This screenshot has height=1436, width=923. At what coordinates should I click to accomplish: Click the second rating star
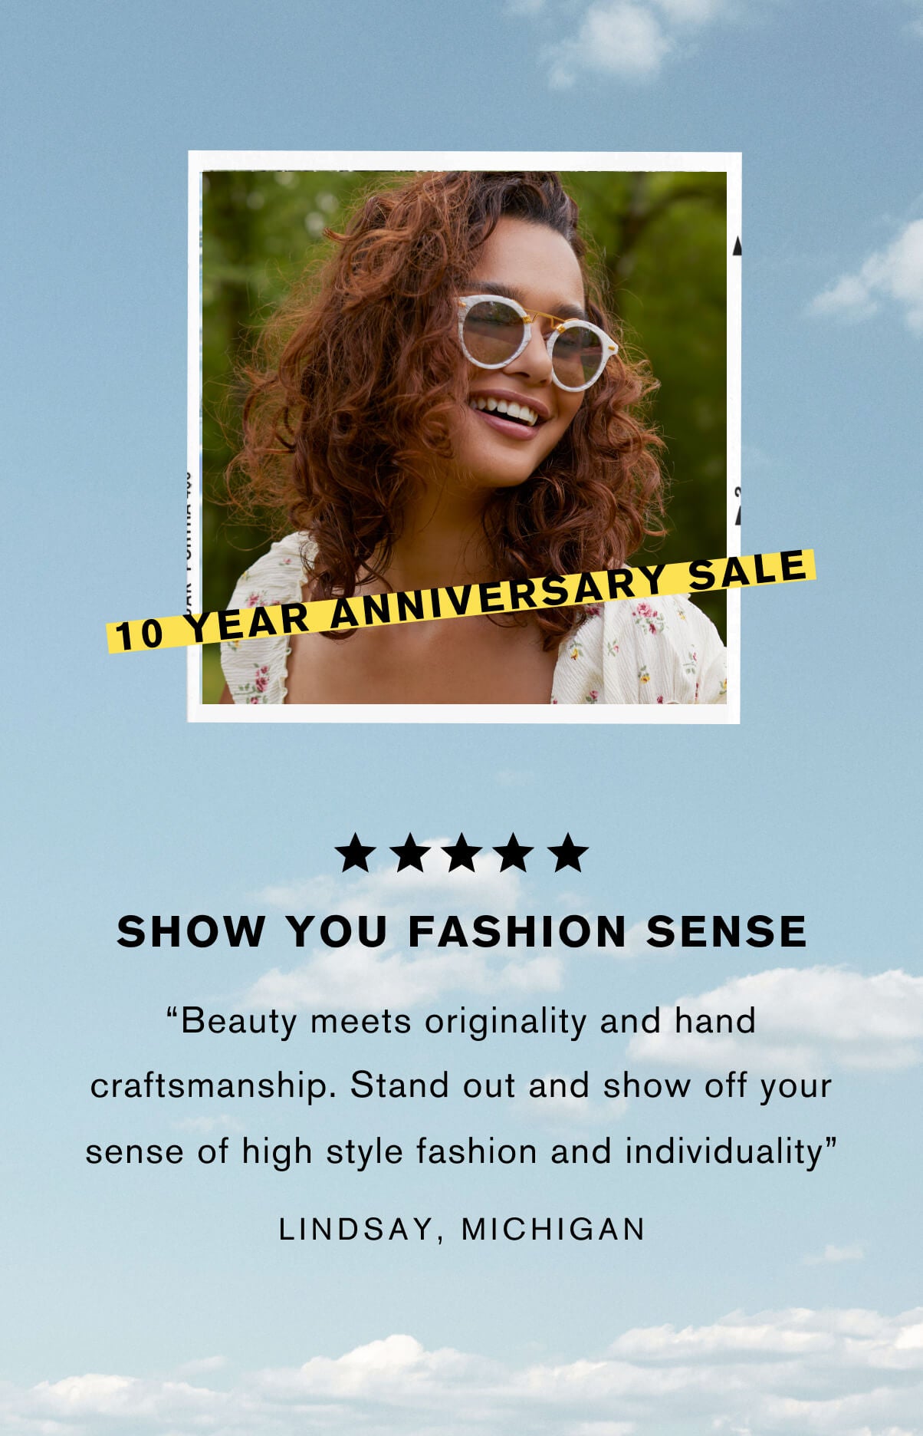[x=409, y=853]
